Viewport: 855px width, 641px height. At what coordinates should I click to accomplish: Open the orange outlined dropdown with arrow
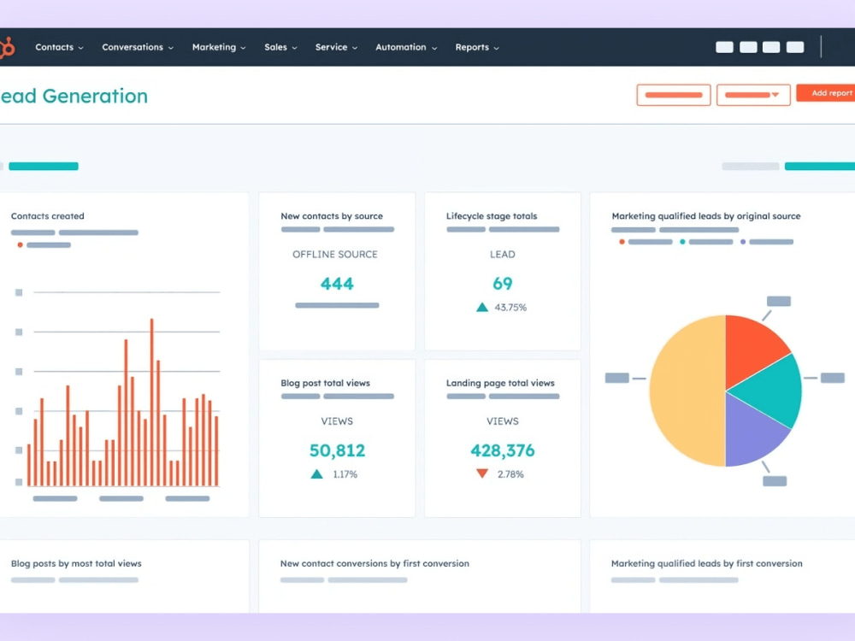pos(753,95)
